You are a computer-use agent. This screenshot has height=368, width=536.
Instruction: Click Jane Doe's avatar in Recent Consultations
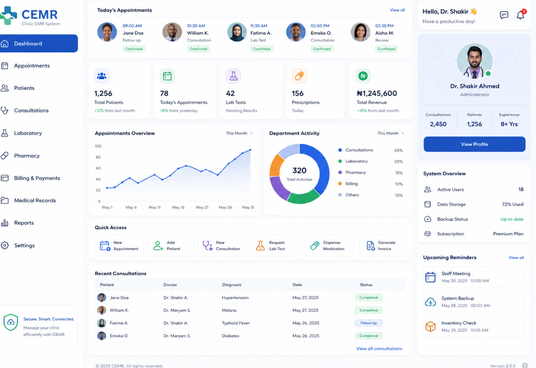[x=102, y=297]
